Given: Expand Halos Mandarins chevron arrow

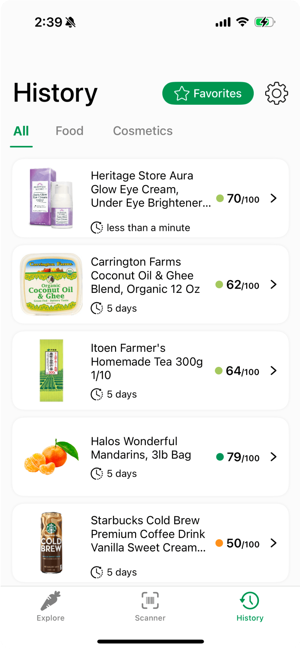Looking at the screenshot, I should [x=274, y=457].
